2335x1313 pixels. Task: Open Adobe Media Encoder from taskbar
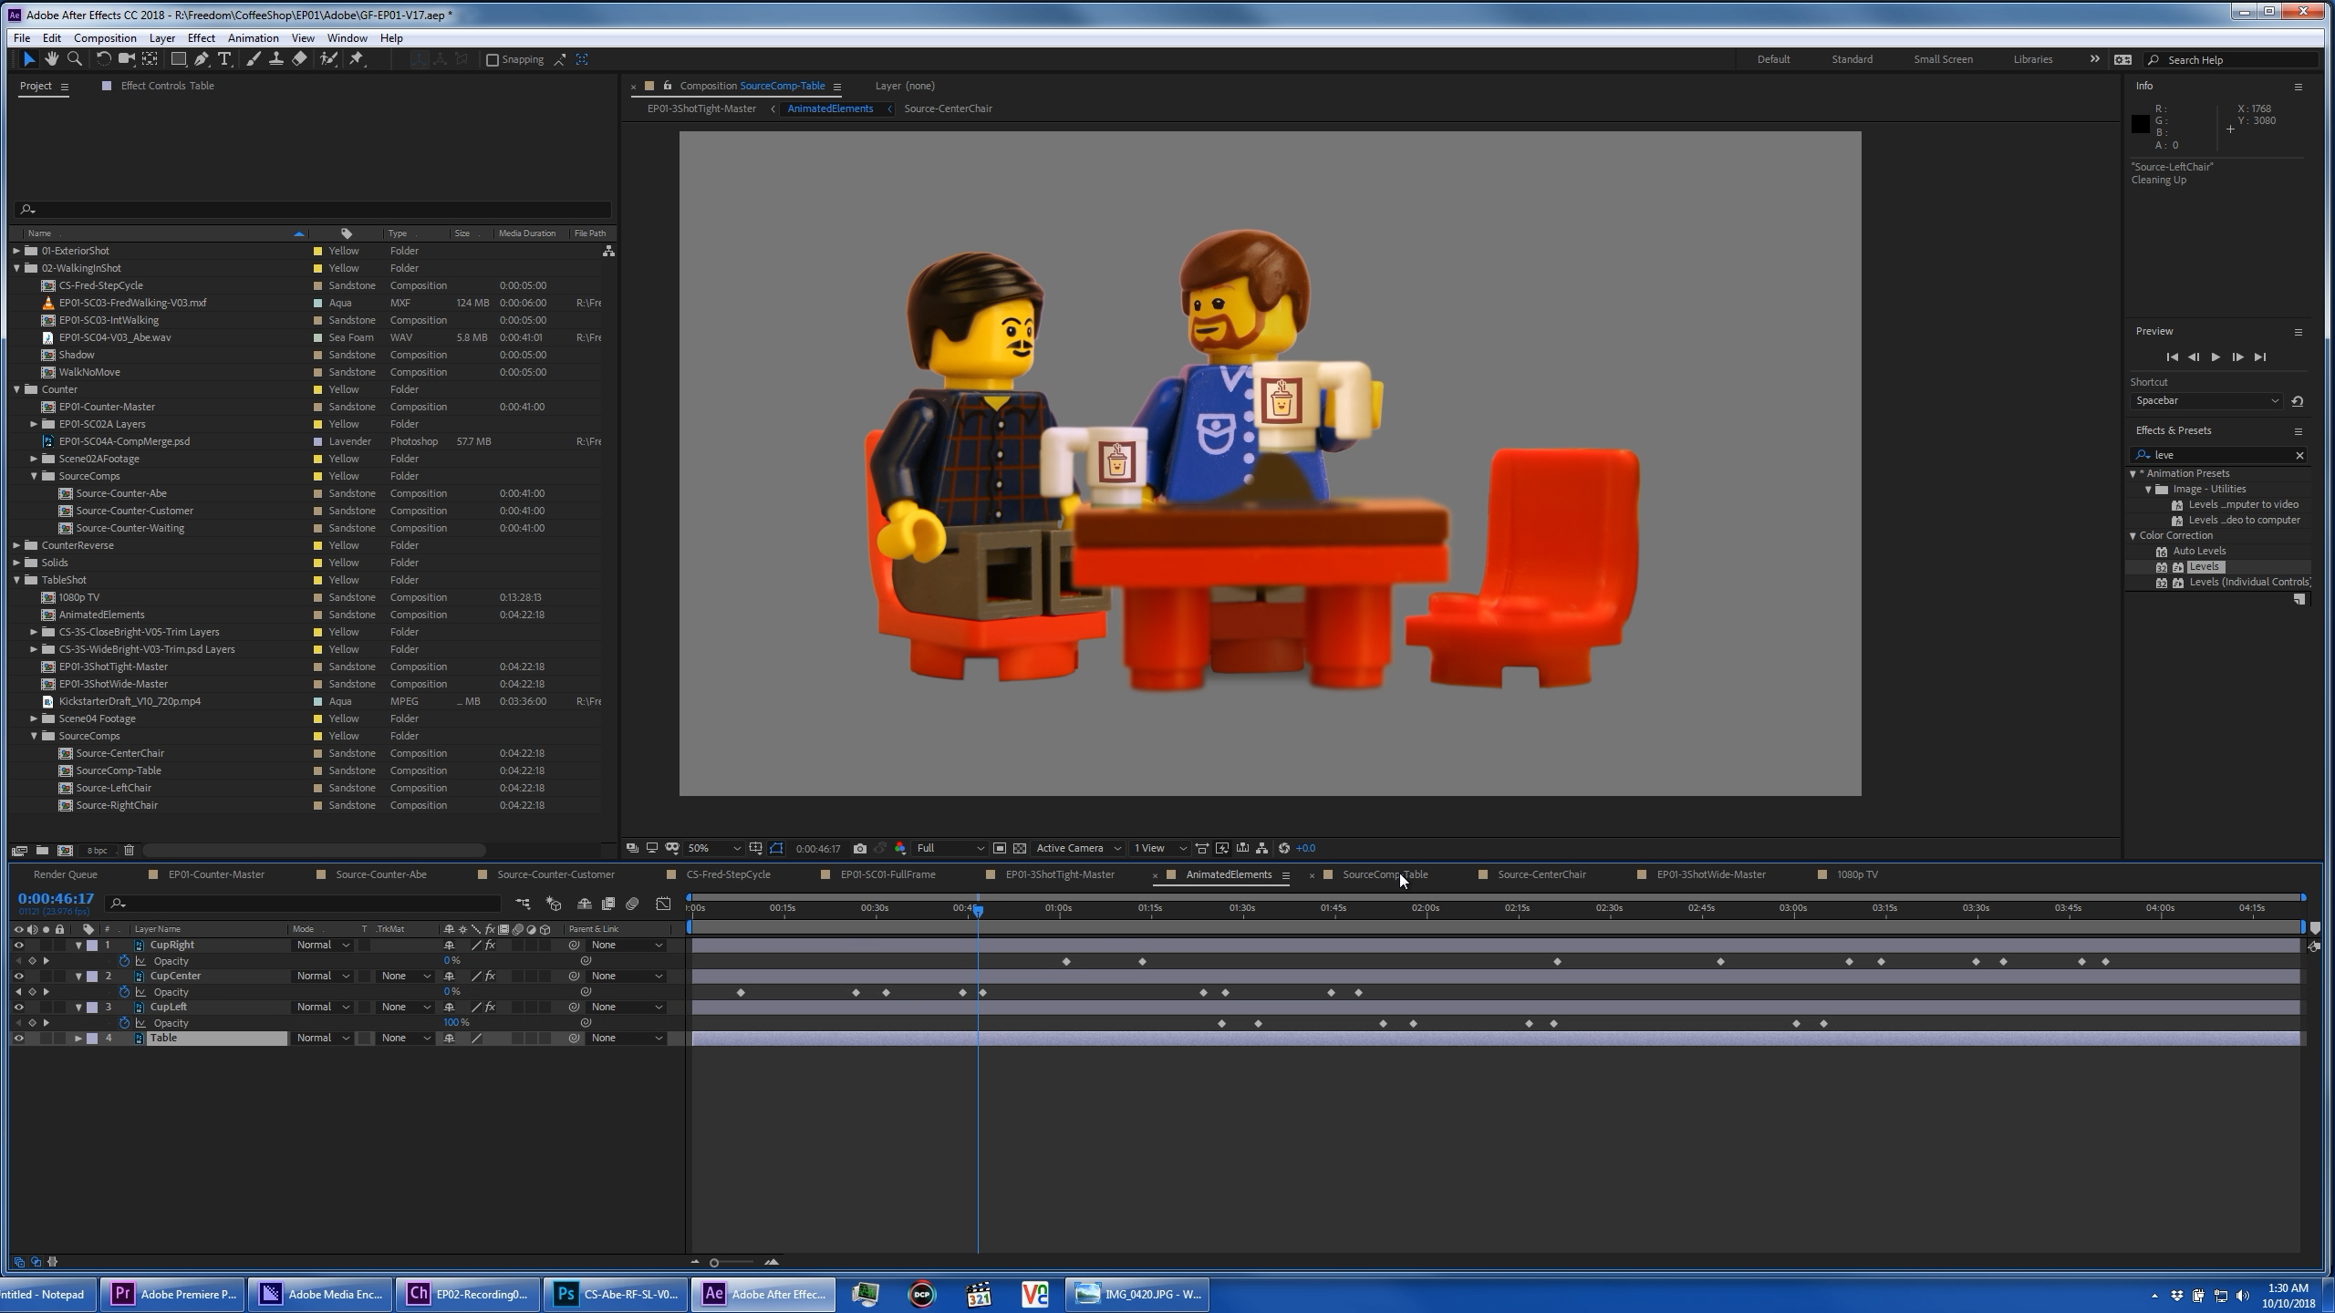tap(321, 1294)
